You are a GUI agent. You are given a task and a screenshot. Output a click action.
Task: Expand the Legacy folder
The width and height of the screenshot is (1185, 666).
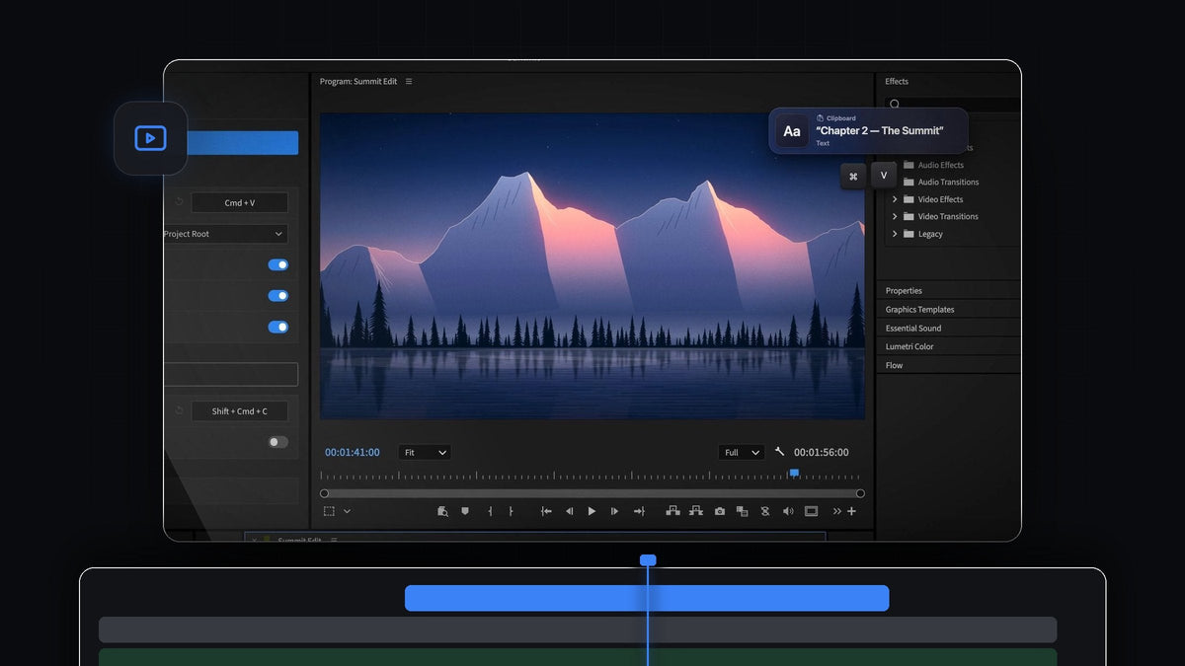pyautogui.click(x=895, y=234)
